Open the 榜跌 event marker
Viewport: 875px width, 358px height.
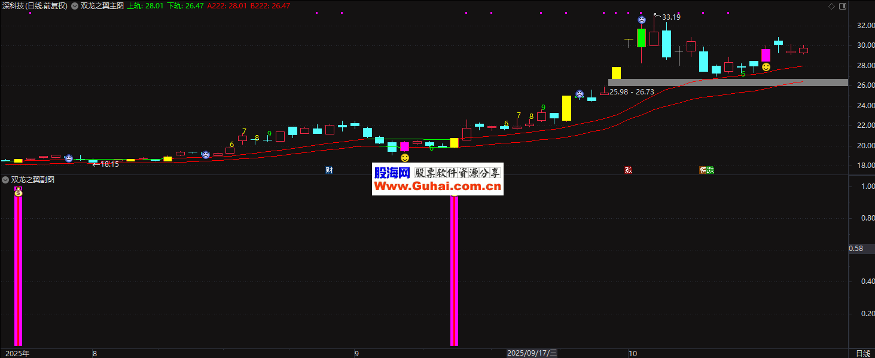(707, 170)
